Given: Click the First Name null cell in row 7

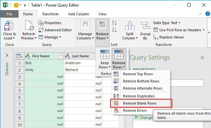Looking at the screenshot, I should 44,104.
